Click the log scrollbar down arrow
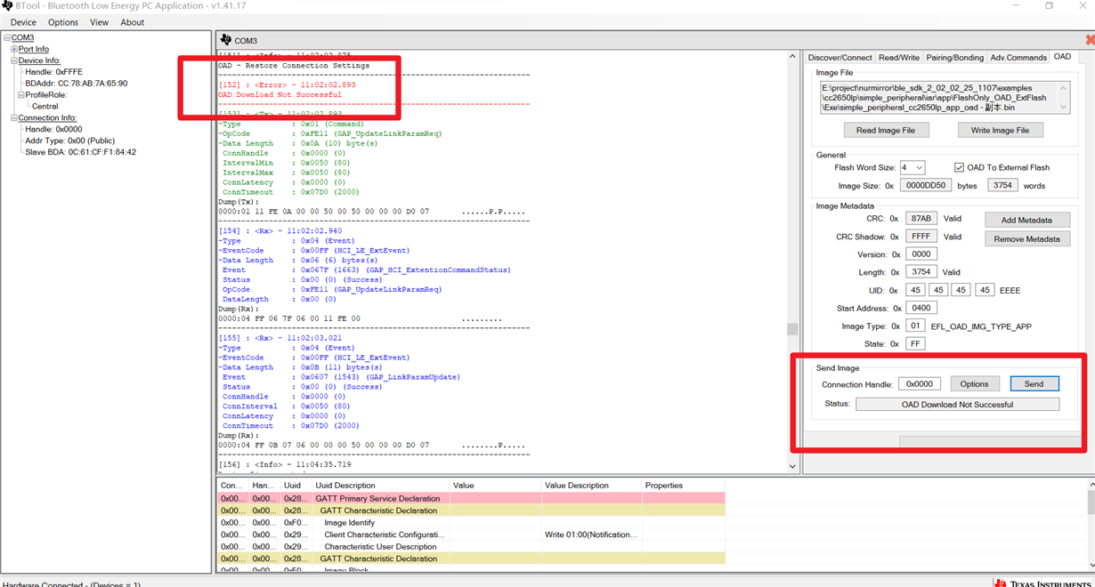 coord(792,466)
